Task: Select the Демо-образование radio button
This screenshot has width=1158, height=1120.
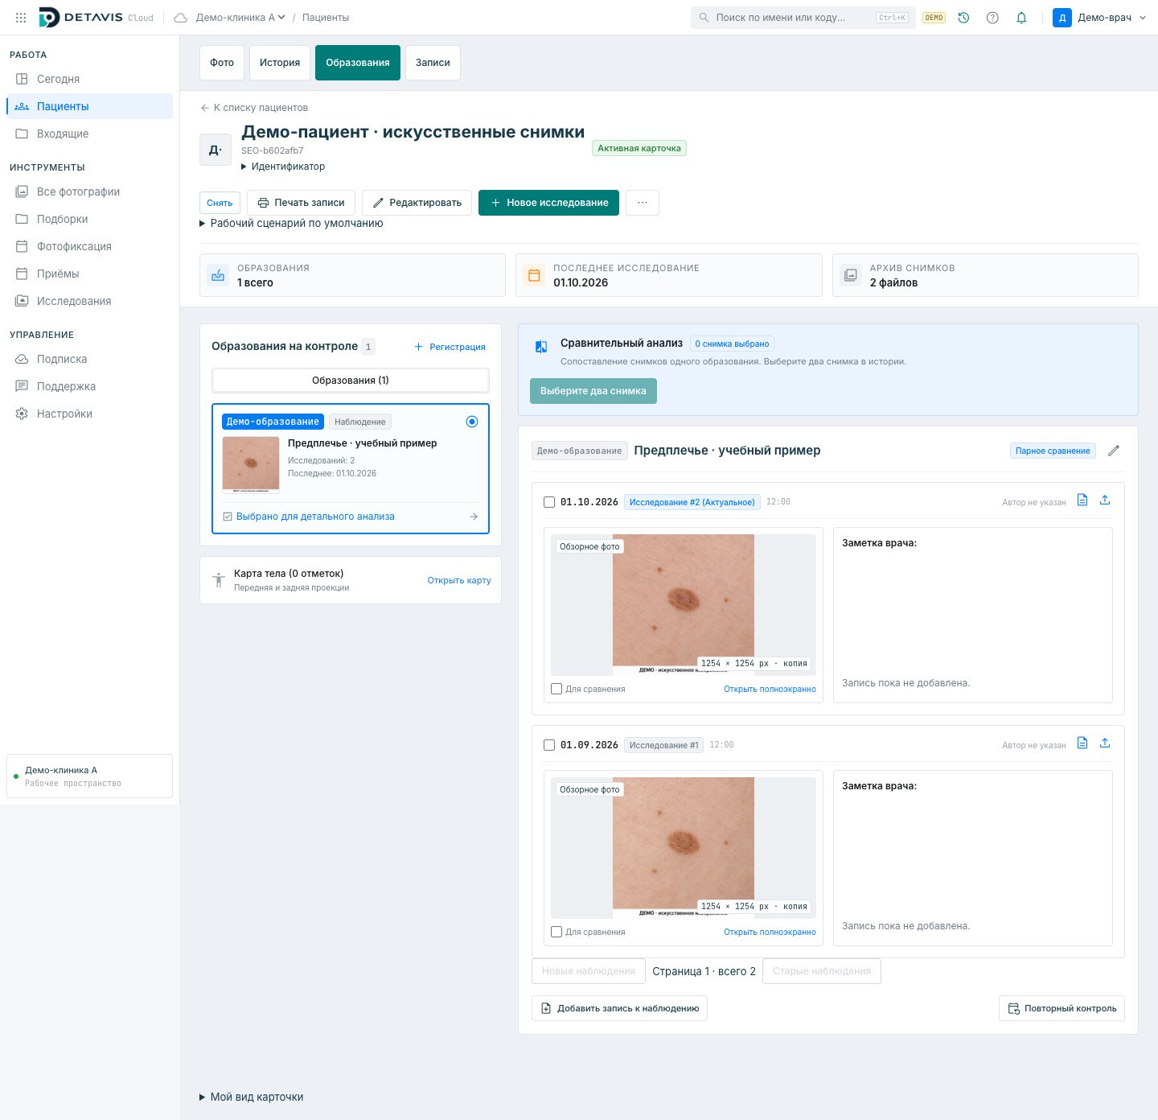Action: (x=472, y=422)
